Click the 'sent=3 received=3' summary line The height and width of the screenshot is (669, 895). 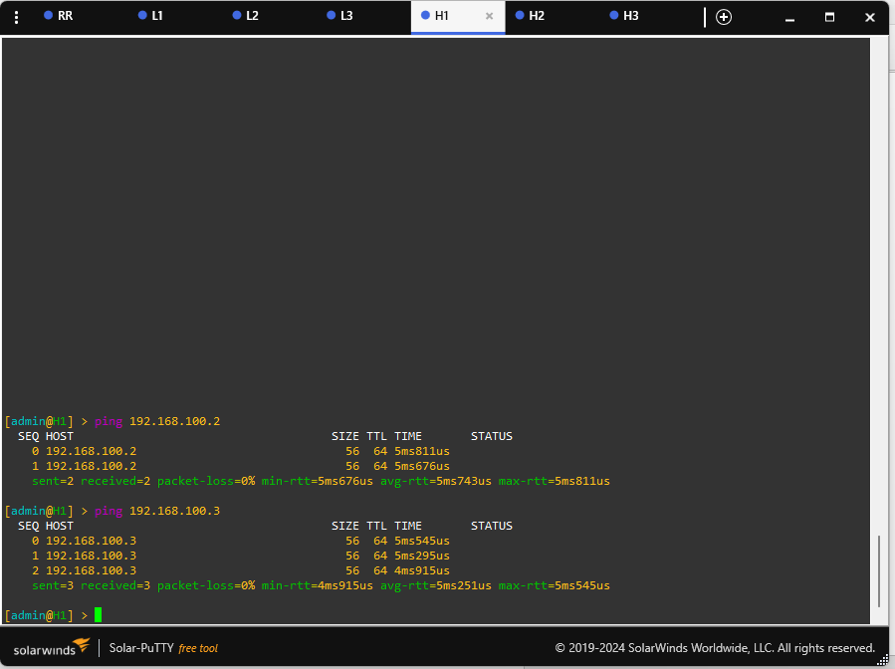pos(321,585)
